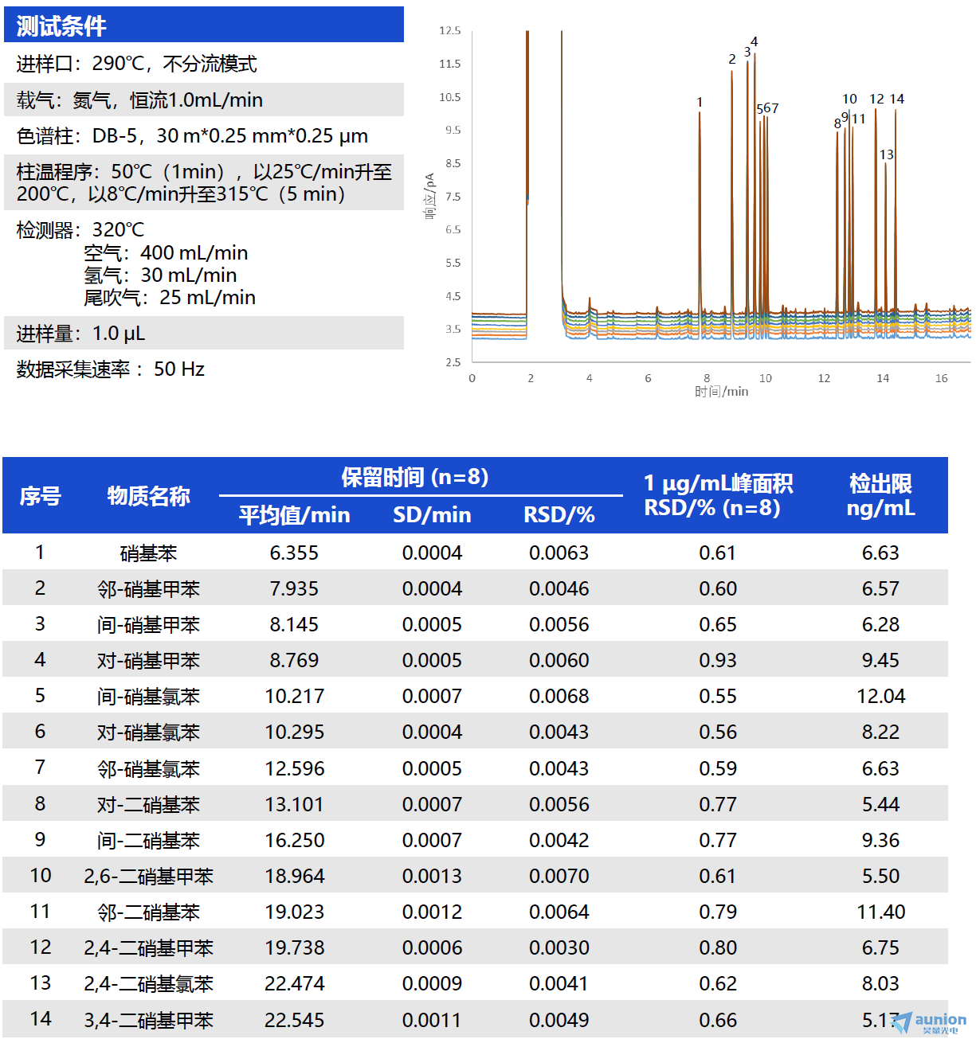Click the 平均值/min sub-header
976x1043 pixels.
pyautogui.click(x=294, y=515)
